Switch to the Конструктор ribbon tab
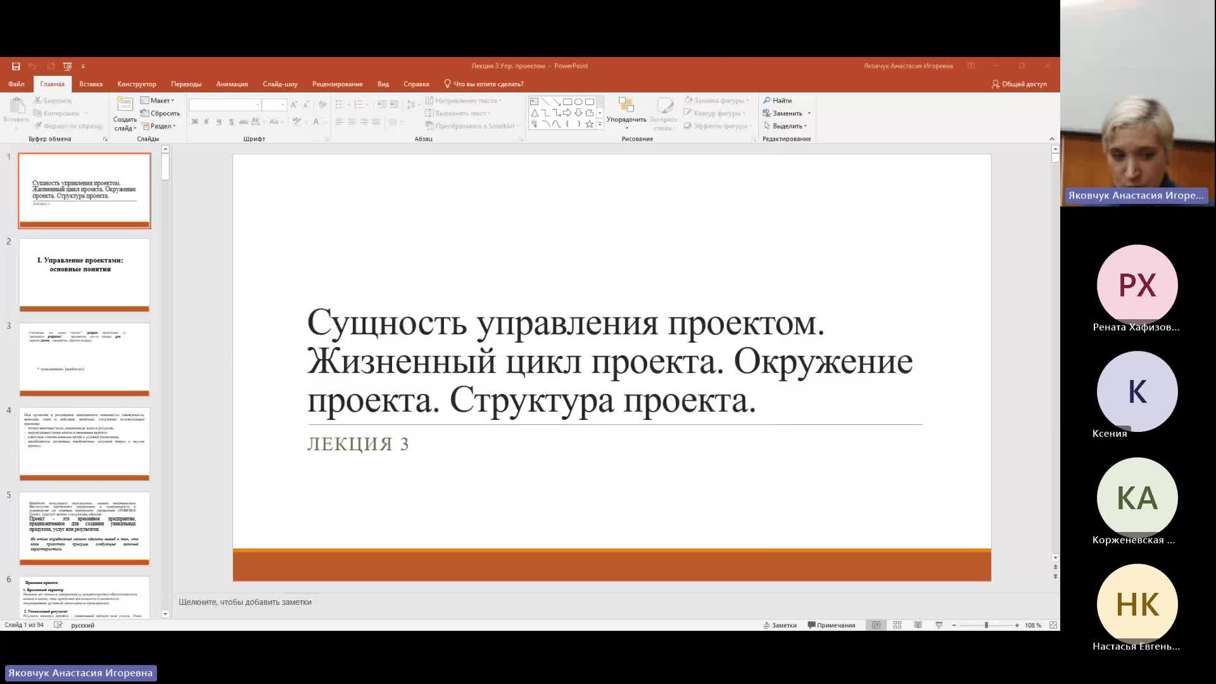The width and height of the screenshot is (1216, 684). (137, 84)
